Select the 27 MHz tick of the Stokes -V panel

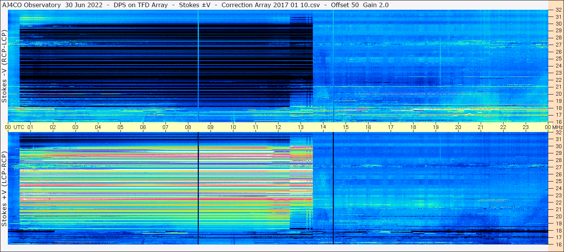[558, 45]
